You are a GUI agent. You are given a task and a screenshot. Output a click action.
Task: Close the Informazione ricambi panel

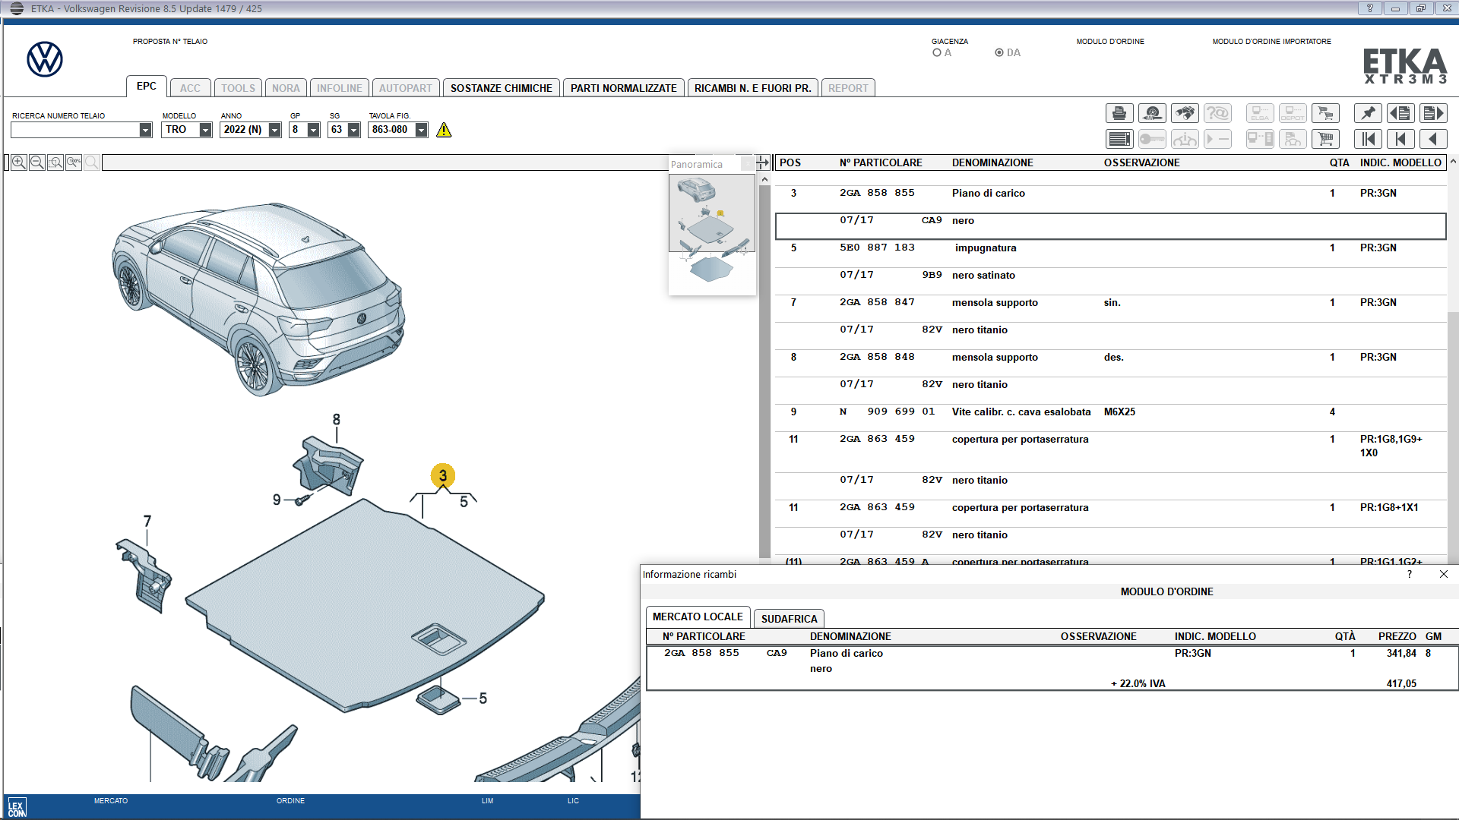pos(1443,574)
